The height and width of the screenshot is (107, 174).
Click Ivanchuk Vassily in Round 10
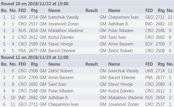click(63, 17)
